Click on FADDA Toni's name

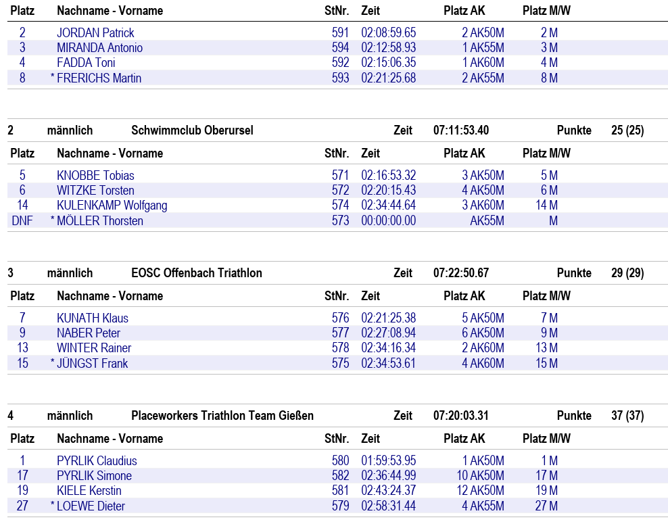click(86, 63)
